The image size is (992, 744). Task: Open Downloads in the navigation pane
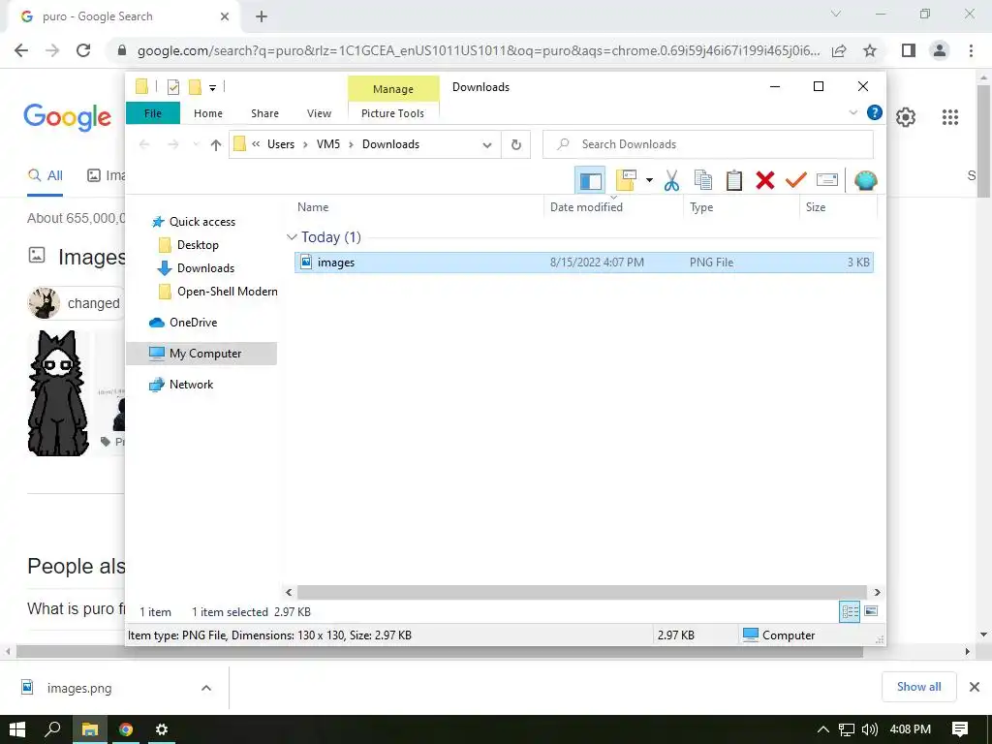tap(205, 268)
